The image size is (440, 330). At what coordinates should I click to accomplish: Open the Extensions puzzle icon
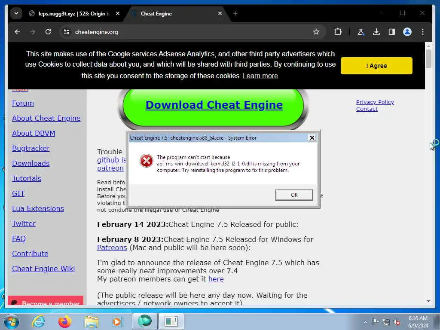338,32
